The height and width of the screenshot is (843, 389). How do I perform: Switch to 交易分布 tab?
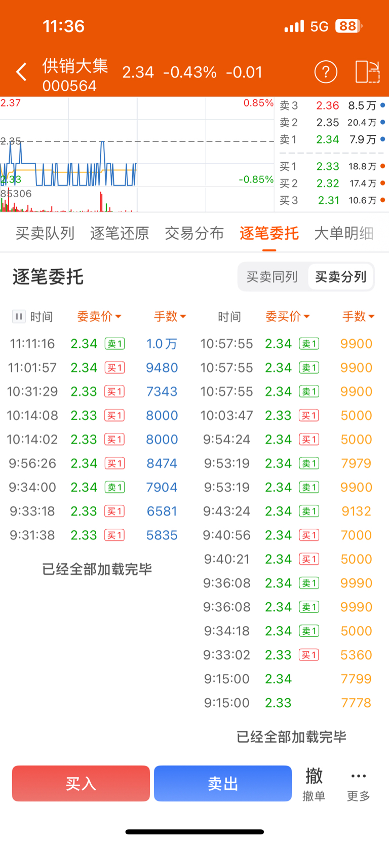coord(194,233)
